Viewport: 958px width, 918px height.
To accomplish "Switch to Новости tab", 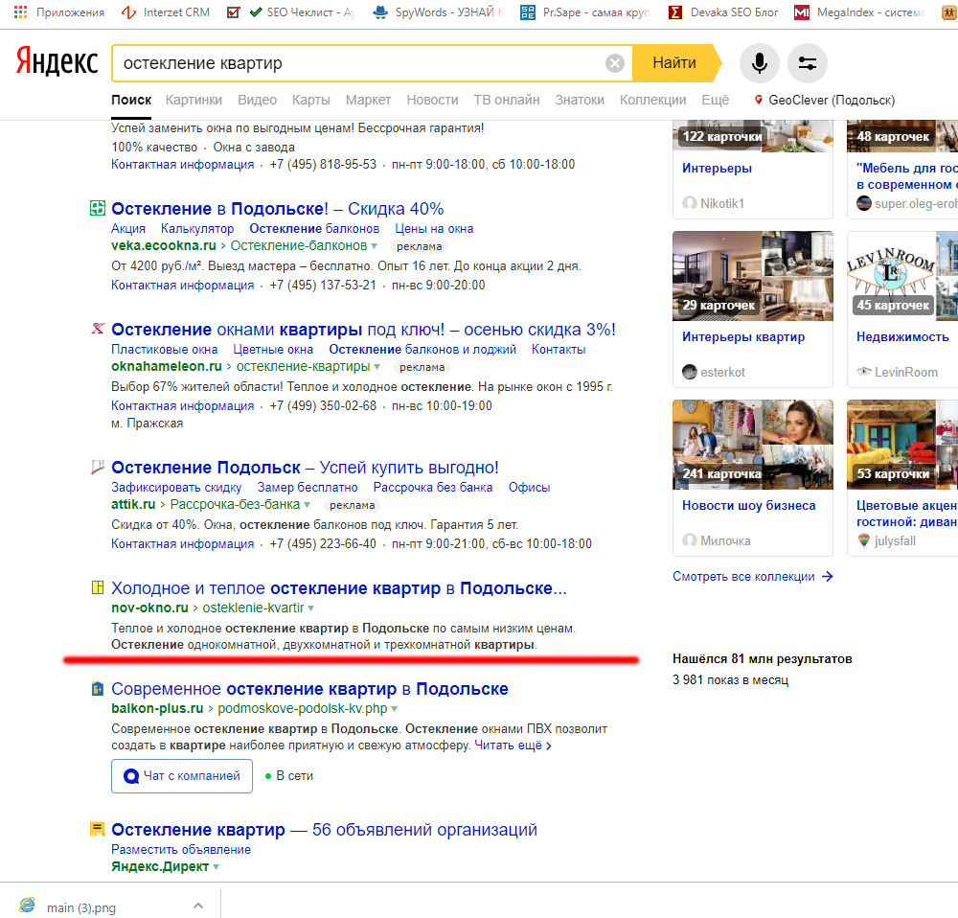I will 433,100.
